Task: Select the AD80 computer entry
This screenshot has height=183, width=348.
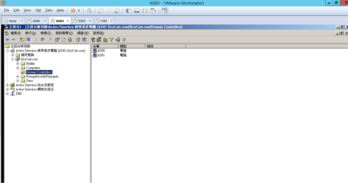Action: (101, 50)
